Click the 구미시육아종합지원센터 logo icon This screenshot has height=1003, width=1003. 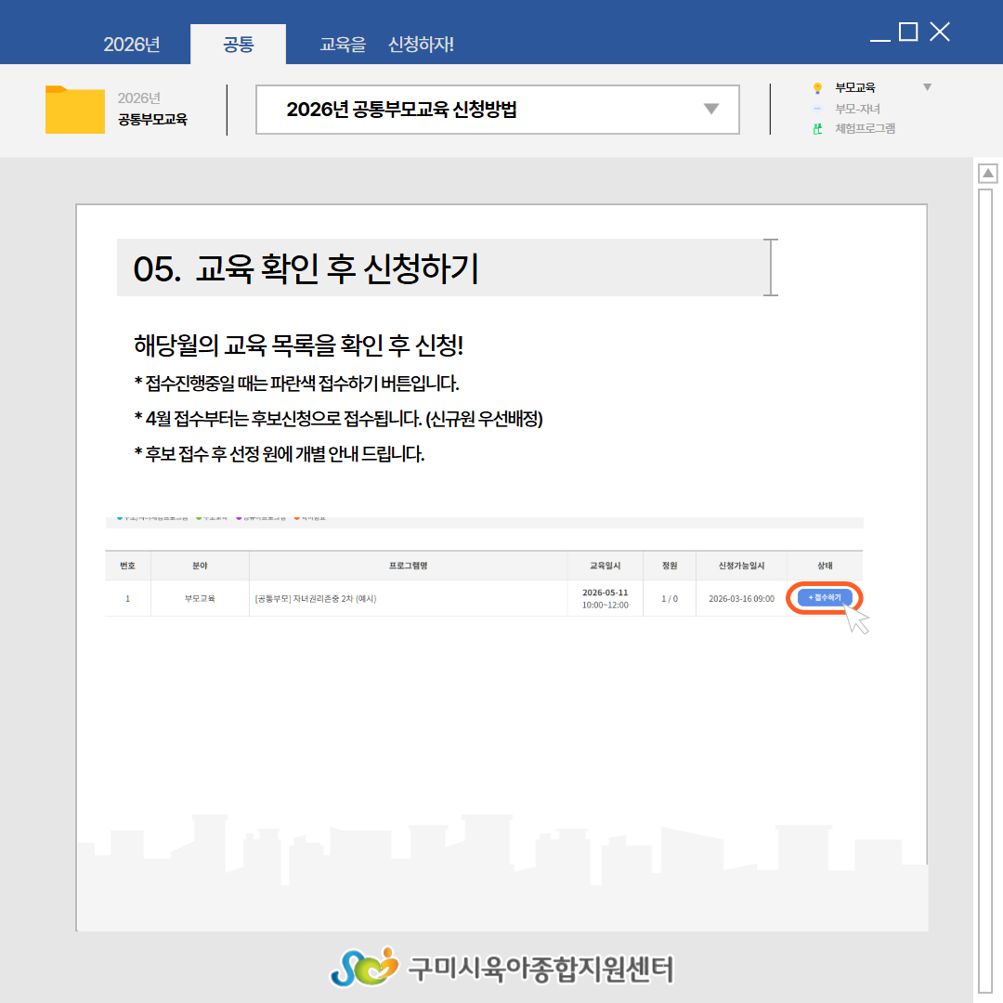pos(364,967)
